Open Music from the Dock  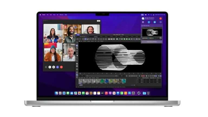[x=106, y=93]
